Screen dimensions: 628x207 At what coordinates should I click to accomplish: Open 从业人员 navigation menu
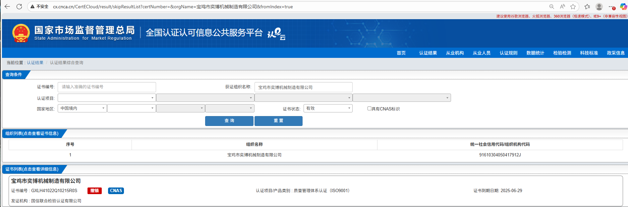482,53
